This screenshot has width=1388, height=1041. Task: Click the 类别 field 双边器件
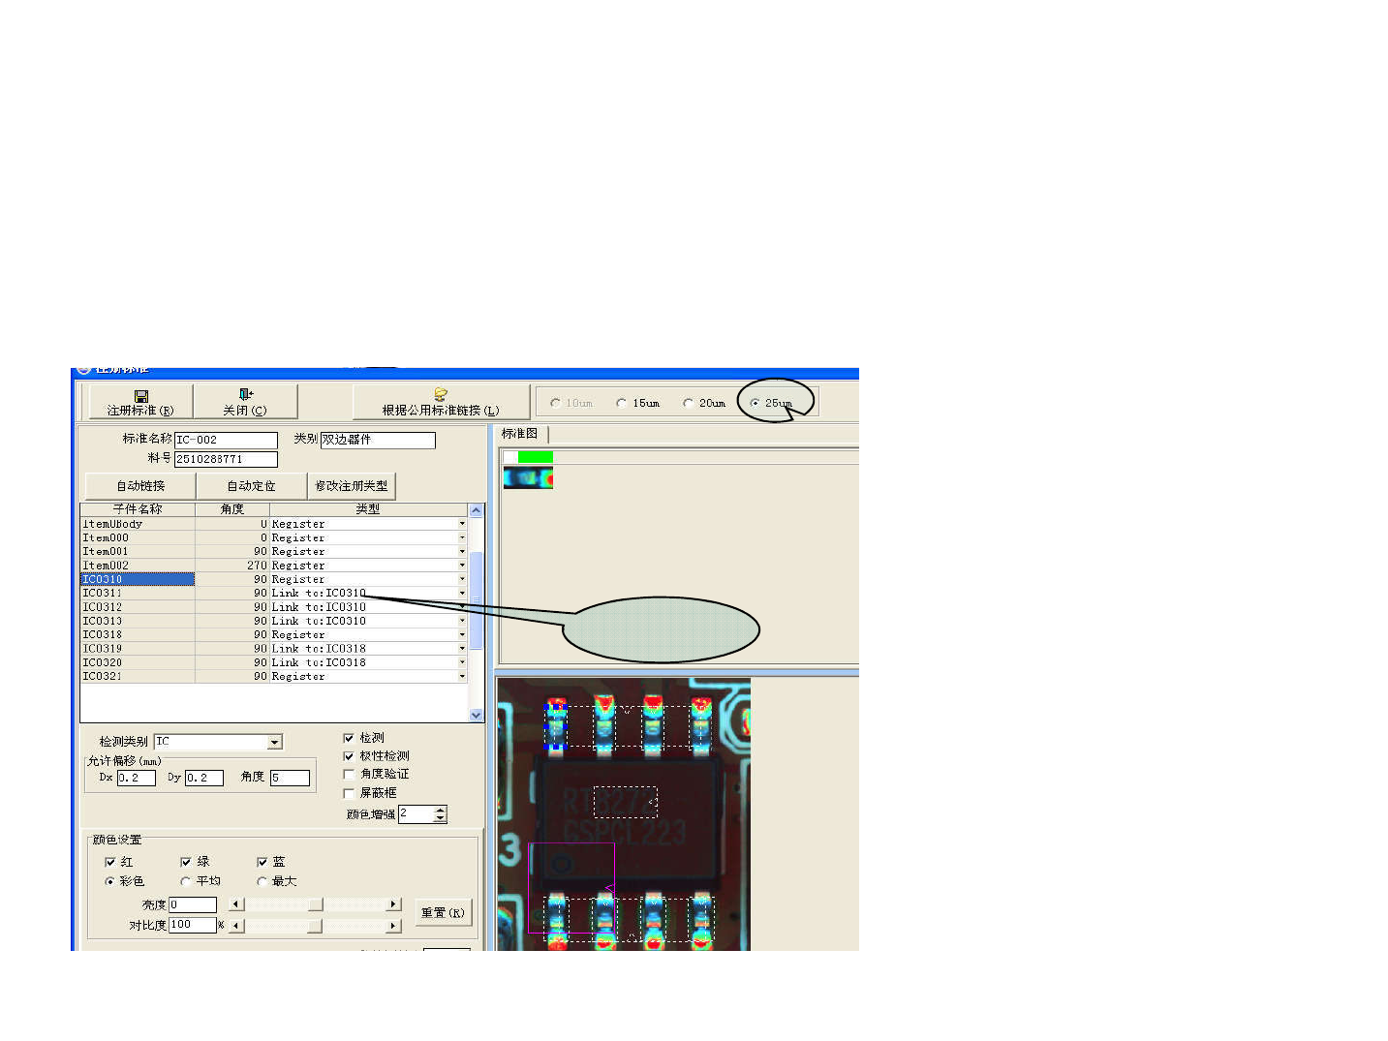pos(378,440)
